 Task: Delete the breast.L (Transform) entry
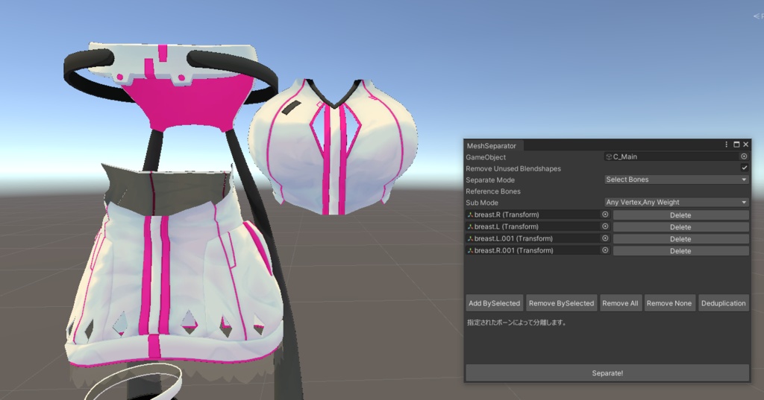pos(680,226)
